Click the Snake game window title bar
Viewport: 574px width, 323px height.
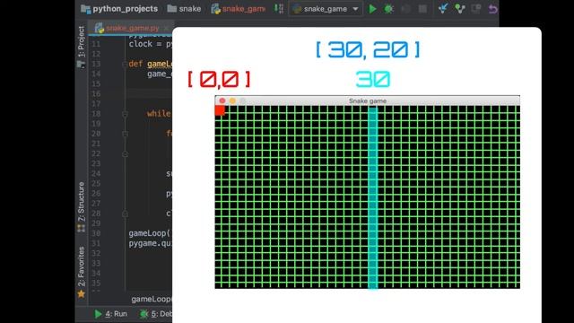click(x=368, y=100)
